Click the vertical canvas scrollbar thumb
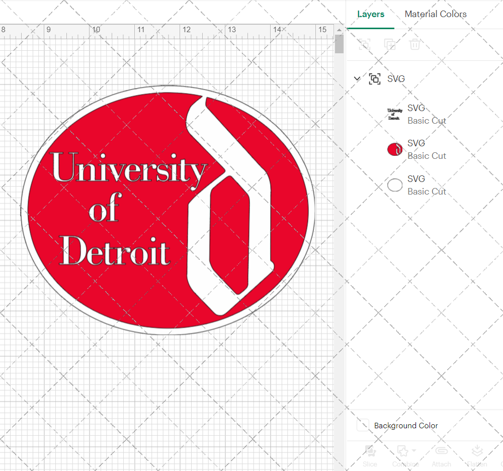This screenshot has width=503, height=471. pos(339,44)
